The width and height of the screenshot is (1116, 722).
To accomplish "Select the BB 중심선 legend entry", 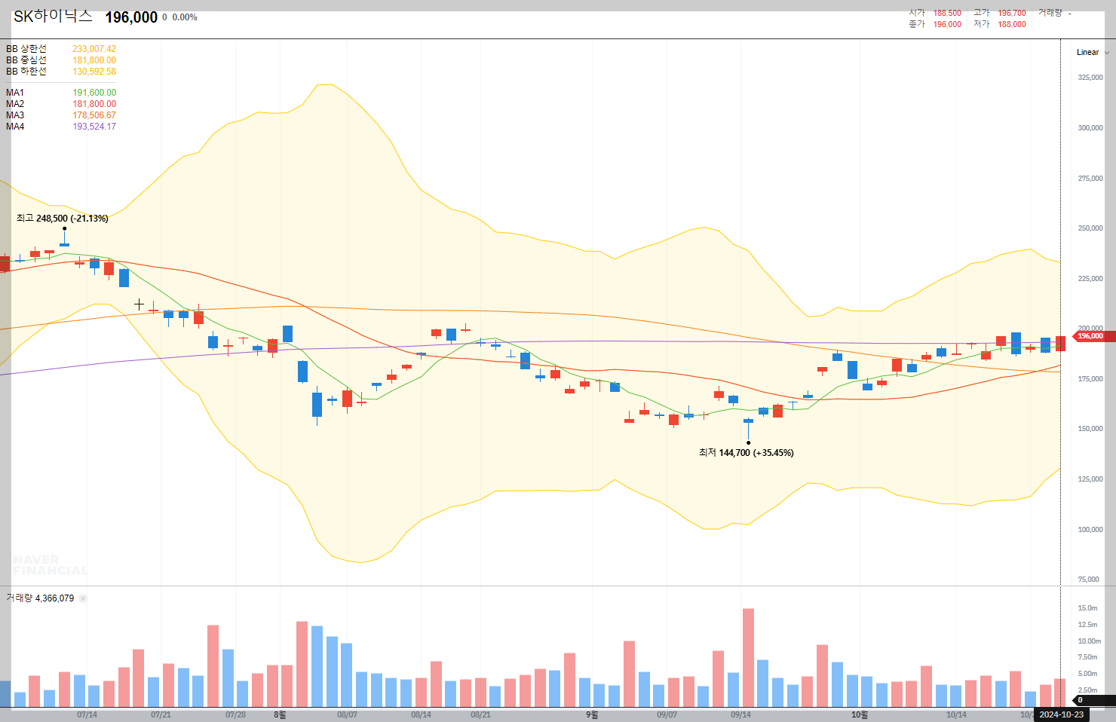I will pos(26,60).
